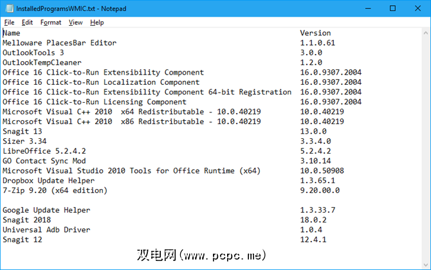The height and width of the screenshot is (270, 431).
Task: Click version number 10.0.50908
Action: [x=322, y=170]
